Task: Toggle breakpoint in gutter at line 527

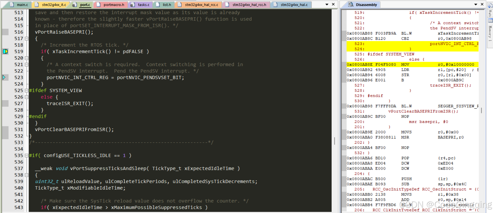Action: point(5,103)
